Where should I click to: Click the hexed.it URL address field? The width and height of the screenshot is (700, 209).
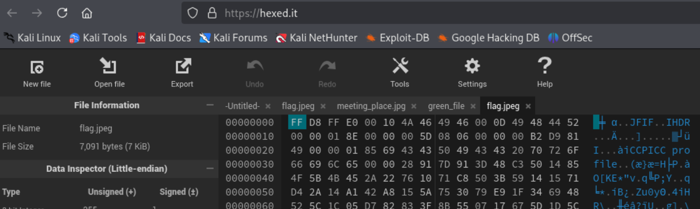(x=441, y=13)
